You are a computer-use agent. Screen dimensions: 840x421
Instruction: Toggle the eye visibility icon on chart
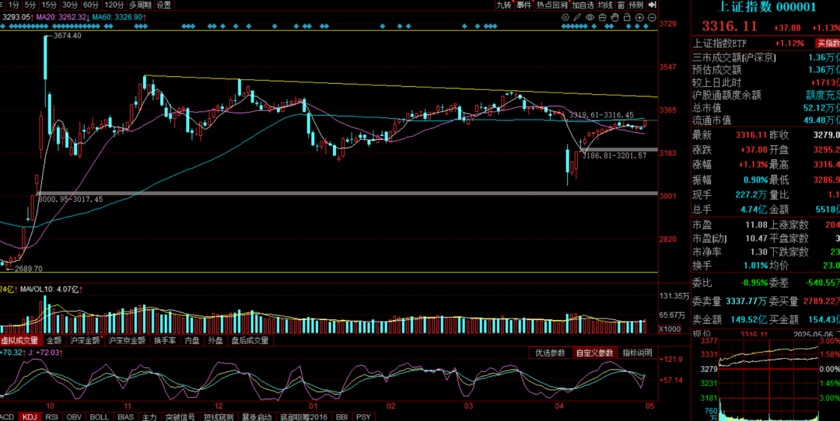[590, 18]
